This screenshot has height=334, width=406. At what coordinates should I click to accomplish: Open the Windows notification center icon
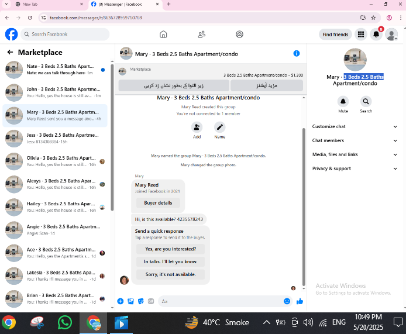pos(398,322)
